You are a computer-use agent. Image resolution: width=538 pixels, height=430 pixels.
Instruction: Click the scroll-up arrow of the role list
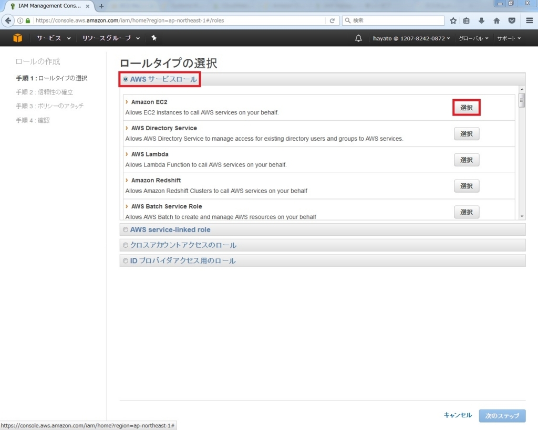pos(522,89)
